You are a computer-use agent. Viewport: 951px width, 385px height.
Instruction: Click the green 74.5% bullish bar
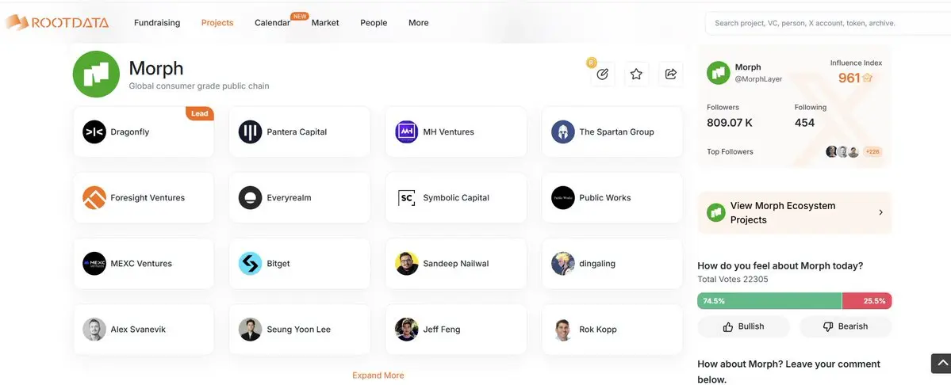point(769,301)
